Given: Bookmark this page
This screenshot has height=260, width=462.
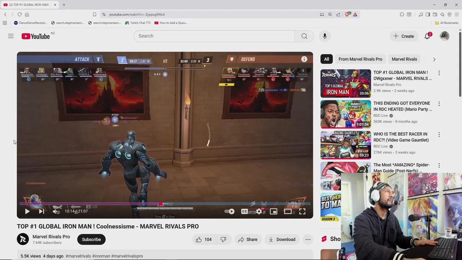Looking at the screenshot, I should coord(95,14).
